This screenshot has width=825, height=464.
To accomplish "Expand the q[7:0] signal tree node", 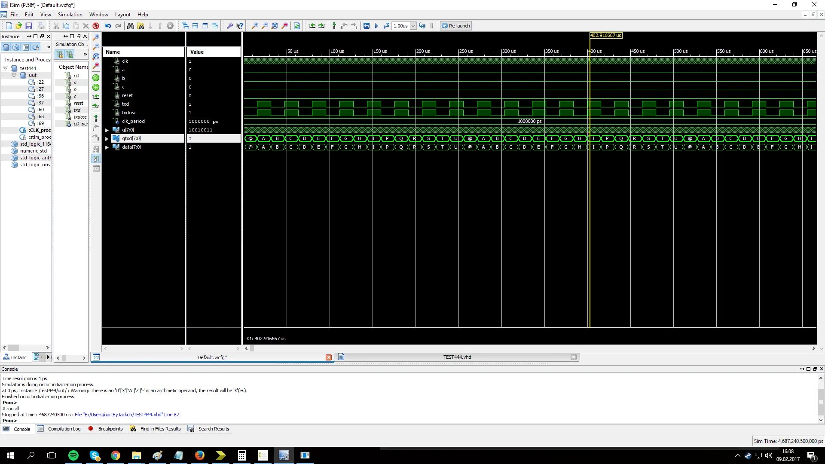I will 107,130.
